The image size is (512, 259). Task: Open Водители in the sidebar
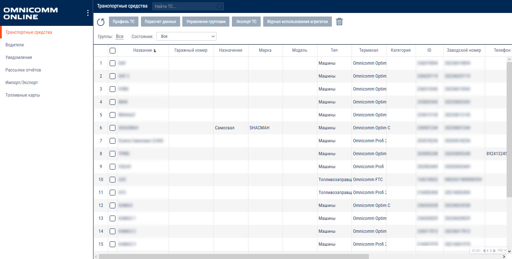pyautogui.click(x=15, y=45)
